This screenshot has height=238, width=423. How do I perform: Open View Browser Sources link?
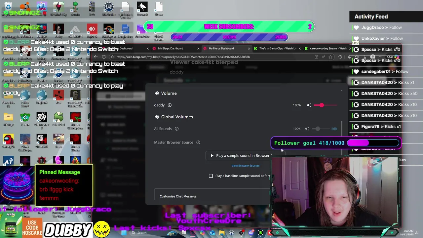[x=246, y=166]
